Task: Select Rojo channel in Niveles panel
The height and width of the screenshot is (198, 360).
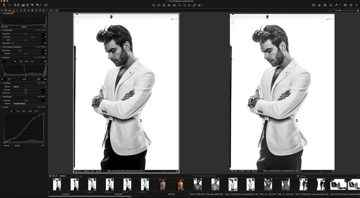Action: click(21, 61)
